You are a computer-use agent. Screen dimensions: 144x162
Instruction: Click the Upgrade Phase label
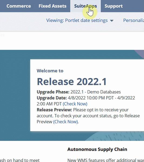point(53,92)
